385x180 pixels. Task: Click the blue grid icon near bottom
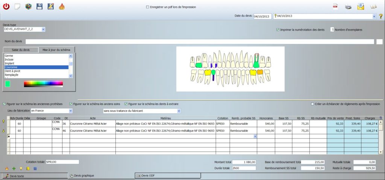[35, 168]
